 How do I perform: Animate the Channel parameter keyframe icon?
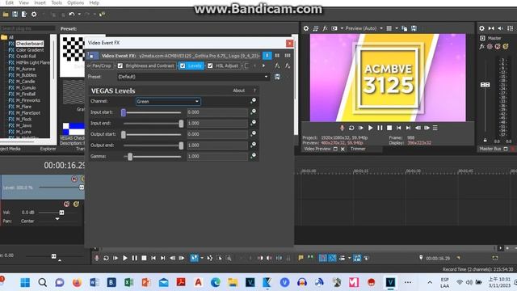click(253, 100)
